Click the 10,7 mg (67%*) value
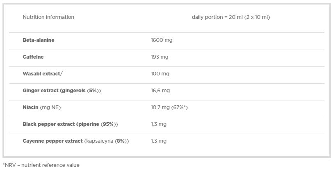This screenshot has height=173, width=333. pos(169,107)
